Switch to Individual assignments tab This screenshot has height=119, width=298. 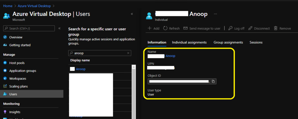tap(189, 42)
